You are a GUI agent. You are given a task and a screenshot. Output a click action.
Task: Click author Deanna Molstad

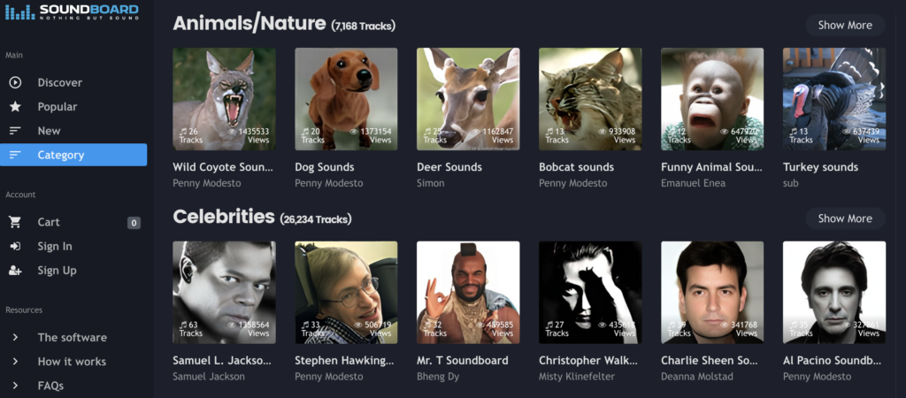coord(697,377)
